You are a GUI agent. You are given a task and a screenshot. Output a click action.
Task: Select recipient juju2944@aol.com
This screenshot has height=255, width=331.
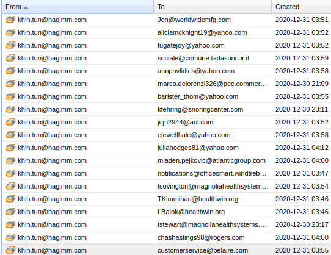185,122
